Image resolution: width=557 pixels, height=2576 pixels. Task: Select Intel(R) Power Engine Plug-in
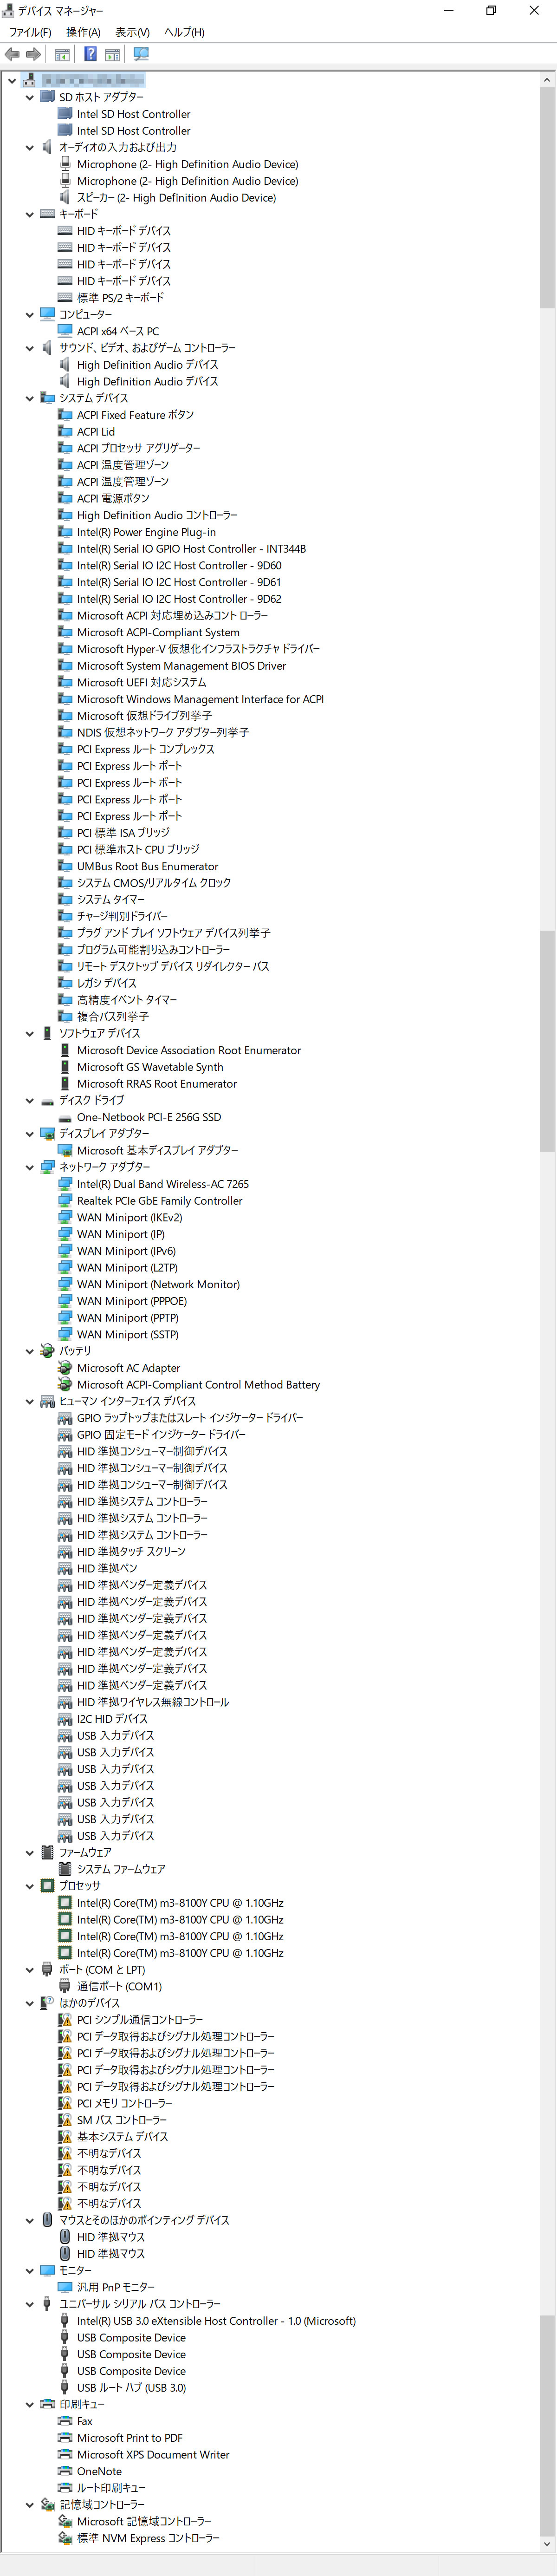(x=146, y=532)
